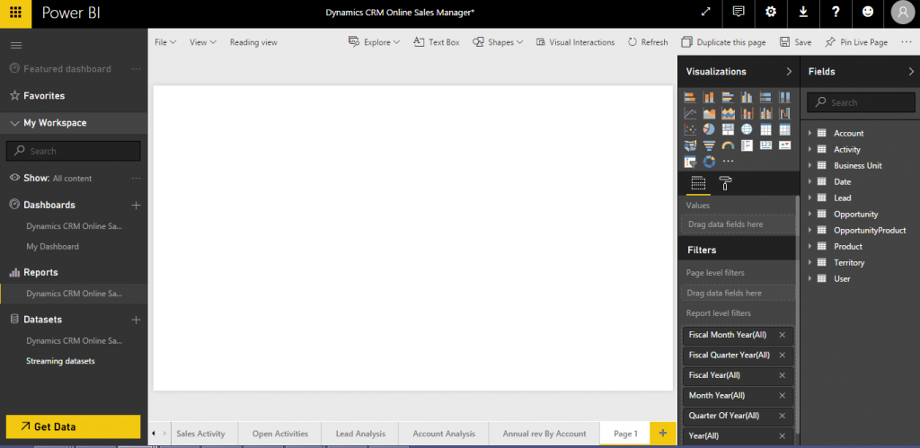Screen dimensions: 920x448
Task: Click the Get Data button
Action: pos(74,426)
